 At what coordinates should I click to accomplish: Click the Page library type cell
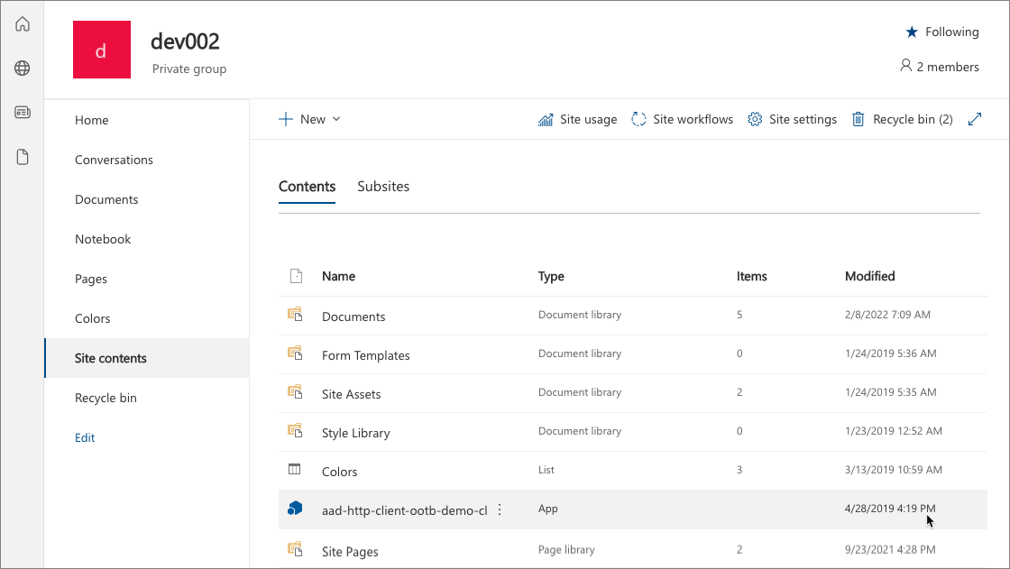tap(566, 550)
